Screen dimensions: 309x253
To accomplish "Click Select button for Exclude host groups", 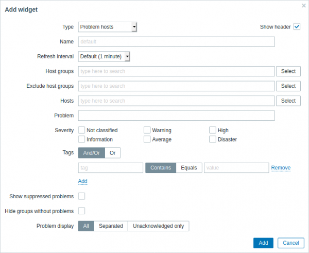I will click(x=288, y=86).
